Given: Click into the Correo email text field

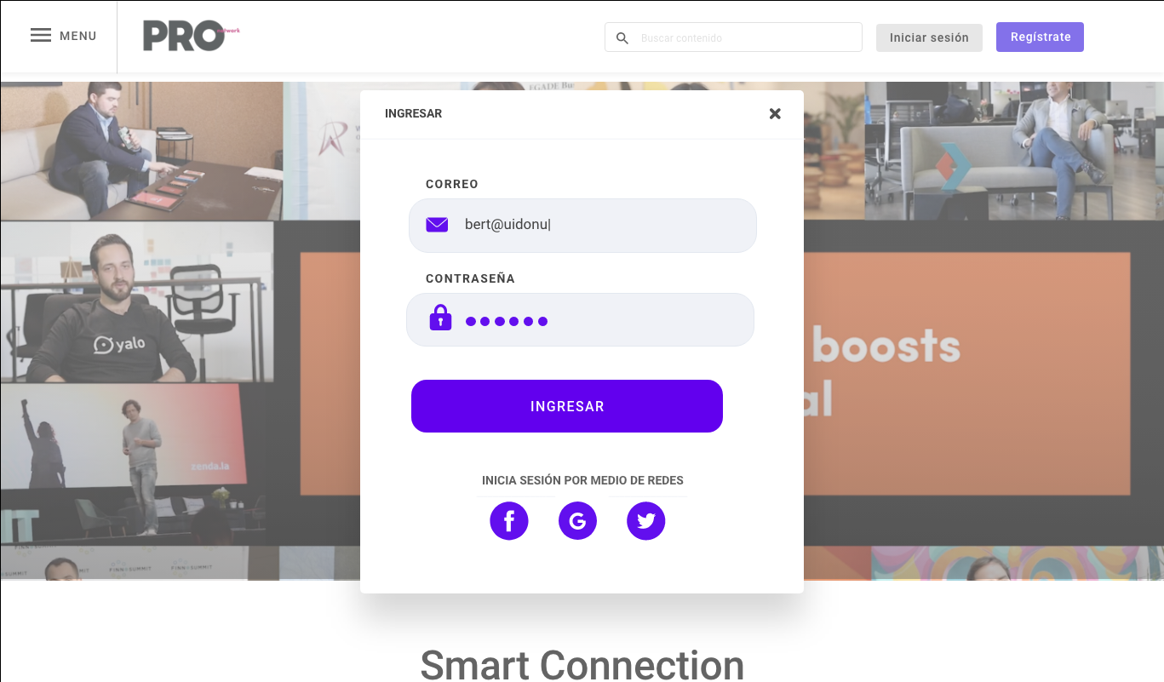Looking at the screenshot, I should pos(596,225).
